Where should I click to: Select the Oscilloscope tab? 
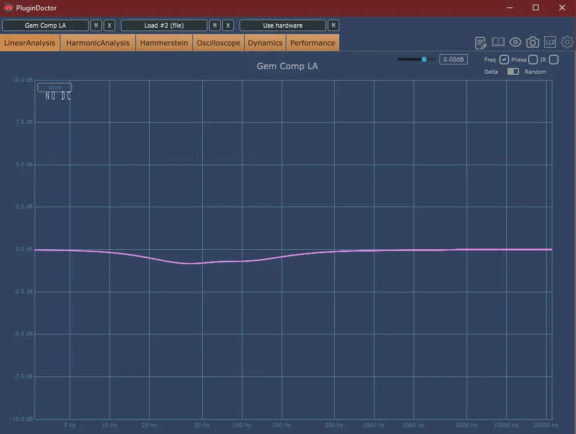[218, 43]
